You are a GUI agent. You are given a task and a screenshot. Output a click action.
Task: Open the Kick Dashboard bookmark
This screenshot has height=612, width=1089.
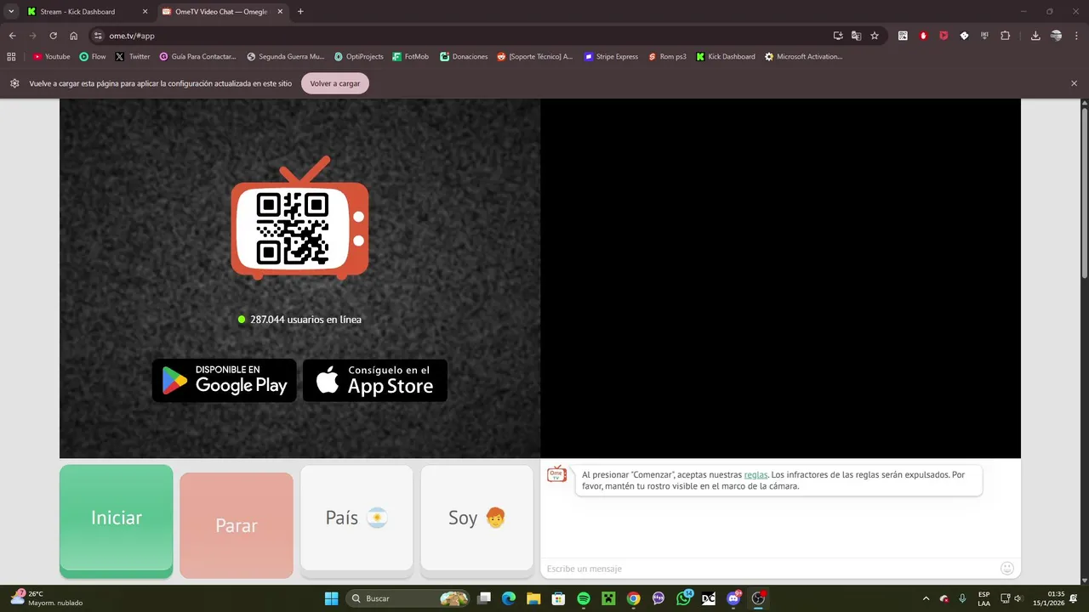[x=726, y=57]
